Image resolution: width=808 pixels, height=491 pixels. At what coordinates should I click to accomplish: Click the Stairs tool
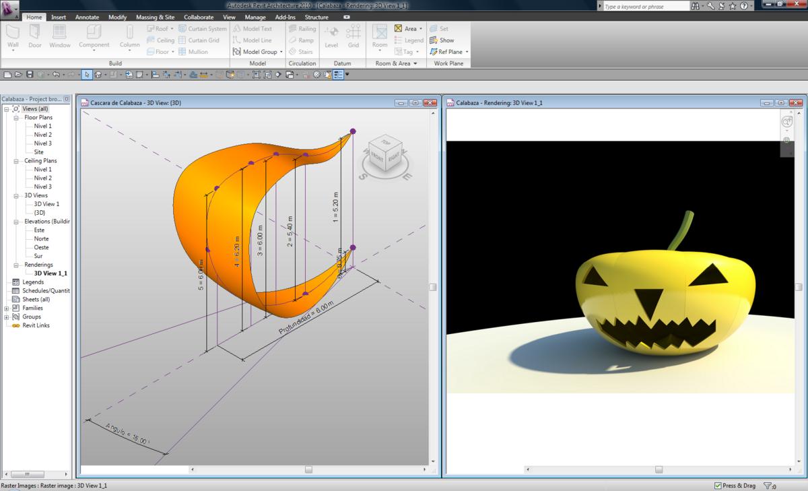[301, 52]
